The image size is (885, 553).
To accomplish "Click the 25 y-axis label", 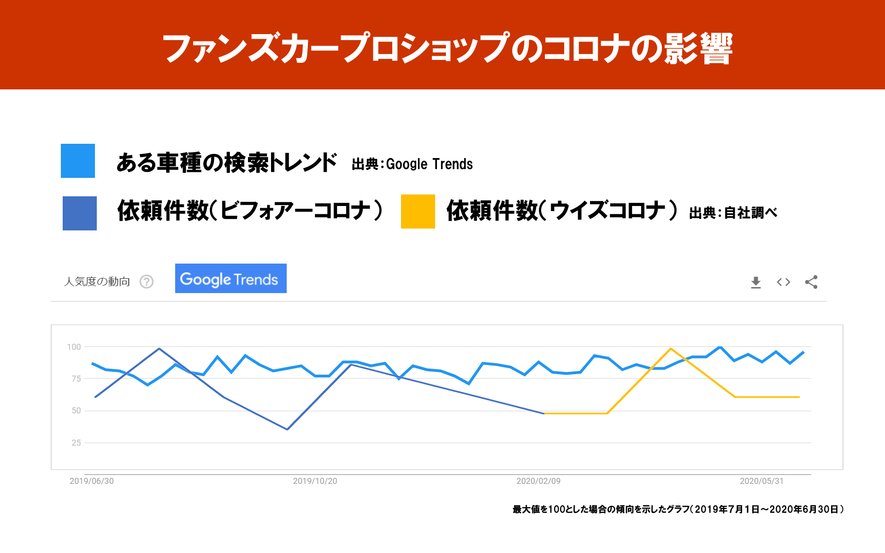I will [x=76, y=443].
